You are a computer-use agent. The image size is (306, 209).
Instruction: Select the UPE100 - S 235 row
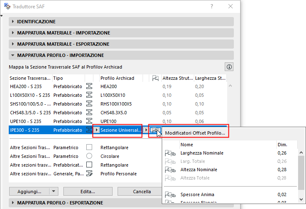(118, 121)
